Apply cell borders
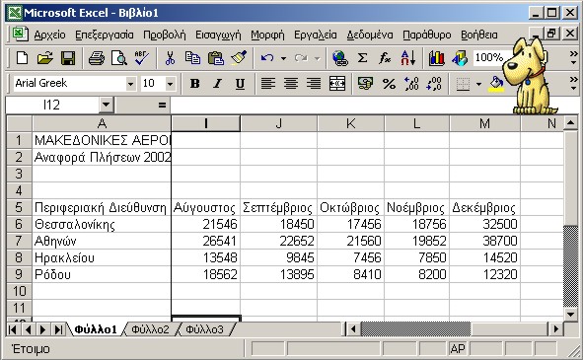Screen dimensions: 583x360 pos(463,85)
